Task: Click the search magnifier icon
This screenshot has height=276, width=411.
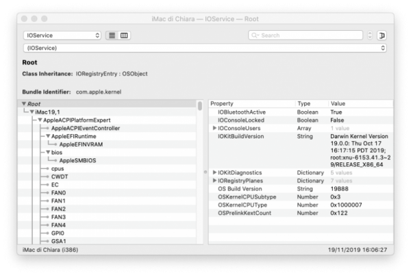Action: [255, 36]
